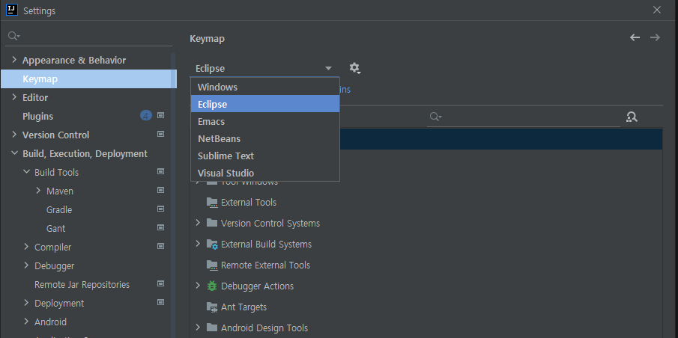
Task: Expand the Android settings node
Action: click(x=26, y=322)
